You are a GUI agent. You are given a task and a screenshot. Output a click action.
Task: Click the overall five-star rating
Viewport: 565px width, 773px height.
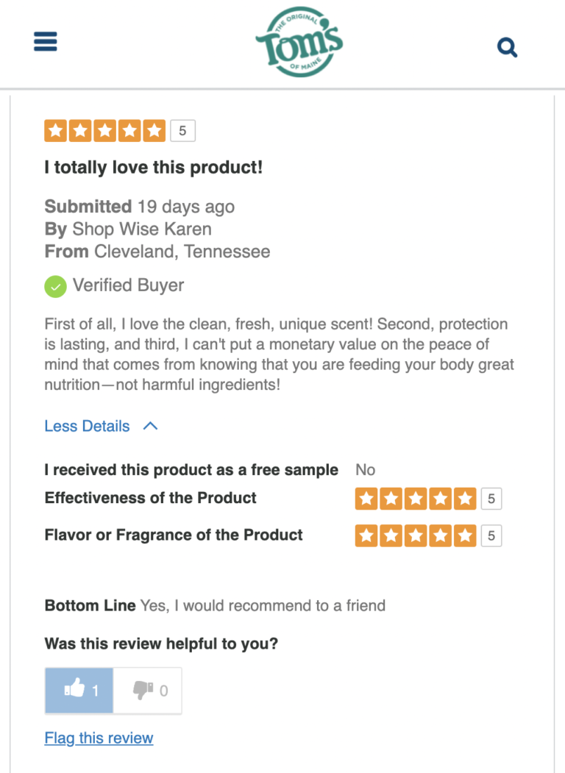(x=105, y=132)
